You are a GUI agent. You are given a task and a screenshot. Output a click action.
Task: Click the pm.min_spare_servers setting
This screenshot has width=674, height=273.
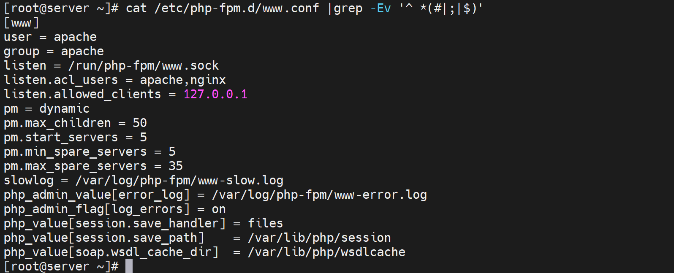click(x=75, y=152)
